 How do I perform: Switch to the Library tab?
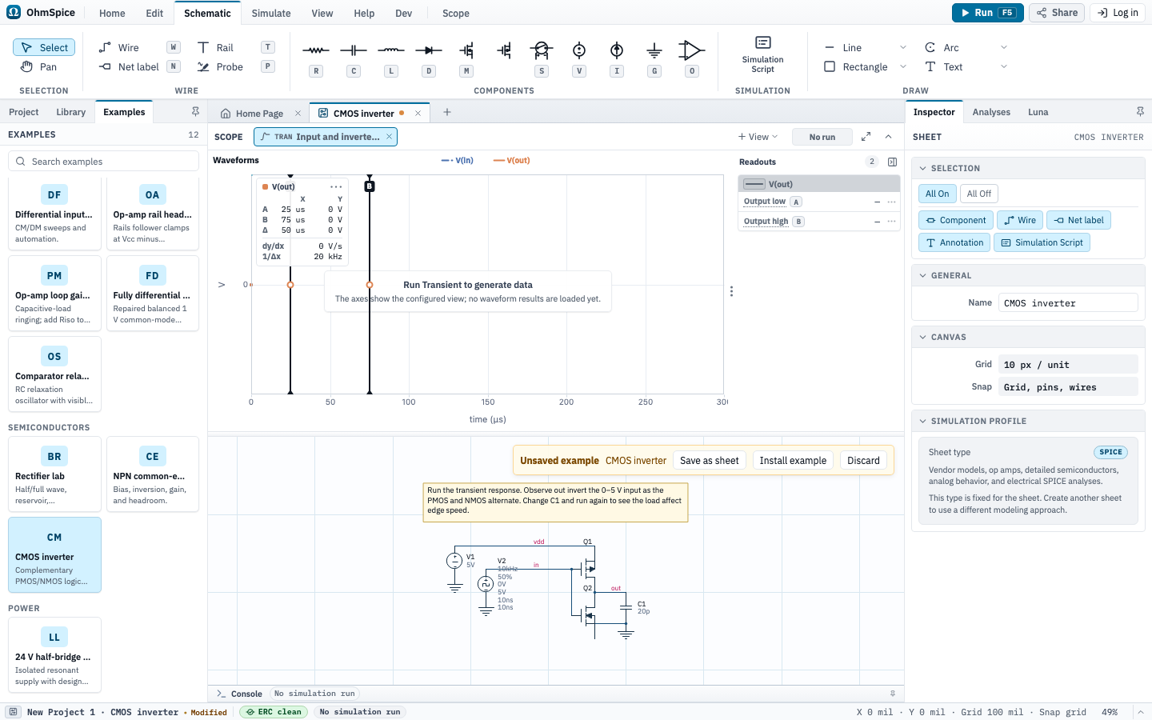(71, 112)
